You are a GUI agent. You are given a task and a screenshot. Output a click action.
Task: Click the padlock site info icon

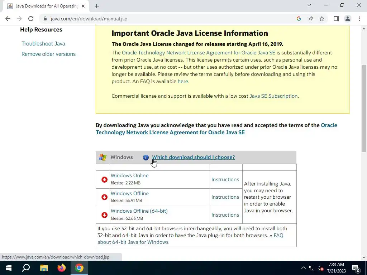click(46, 19)
